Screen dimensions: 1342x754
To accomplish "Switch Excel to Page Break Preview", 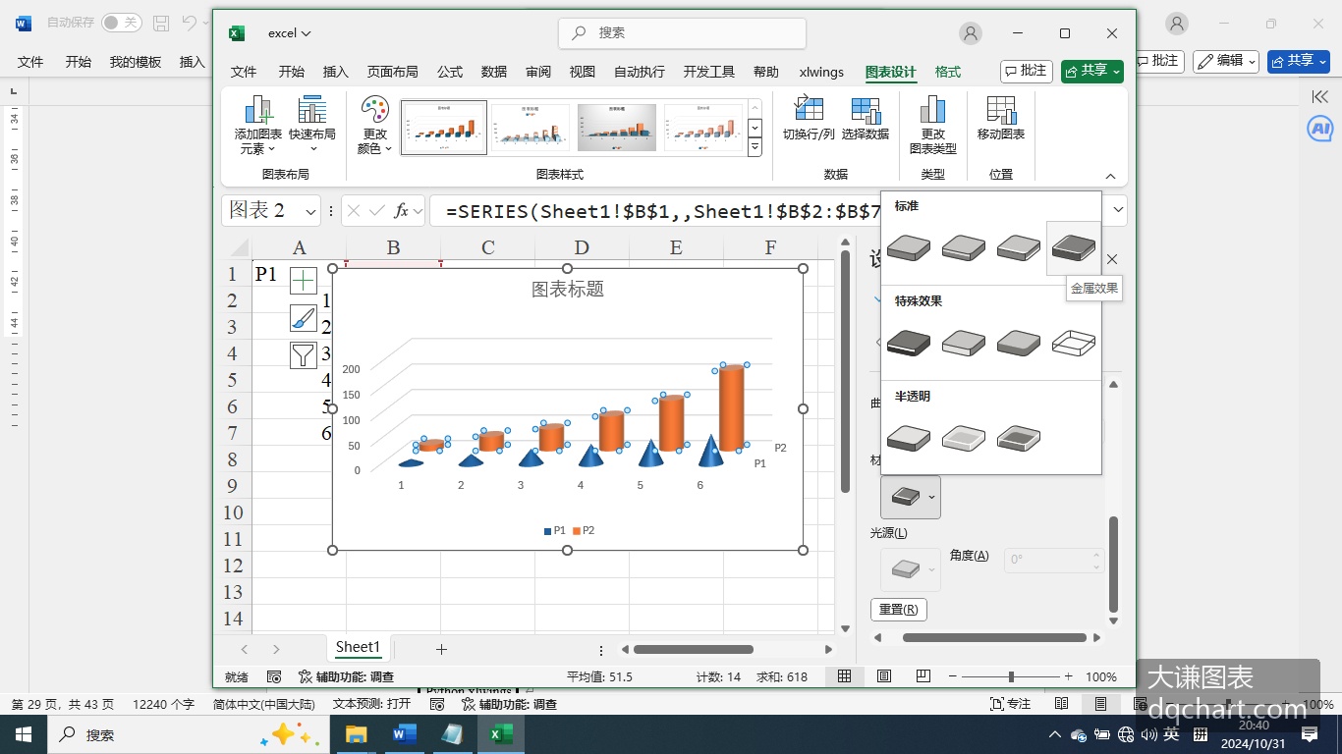I will coord(923,676).
